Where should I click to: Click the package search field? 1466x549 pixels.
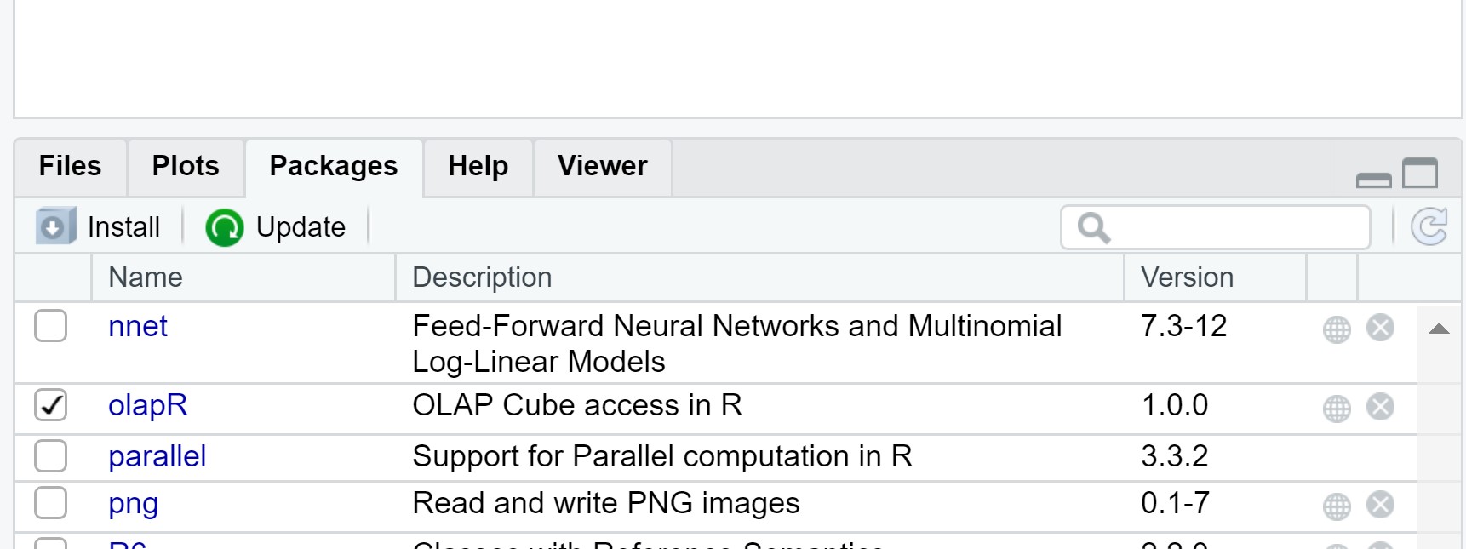pos(1216,227)
